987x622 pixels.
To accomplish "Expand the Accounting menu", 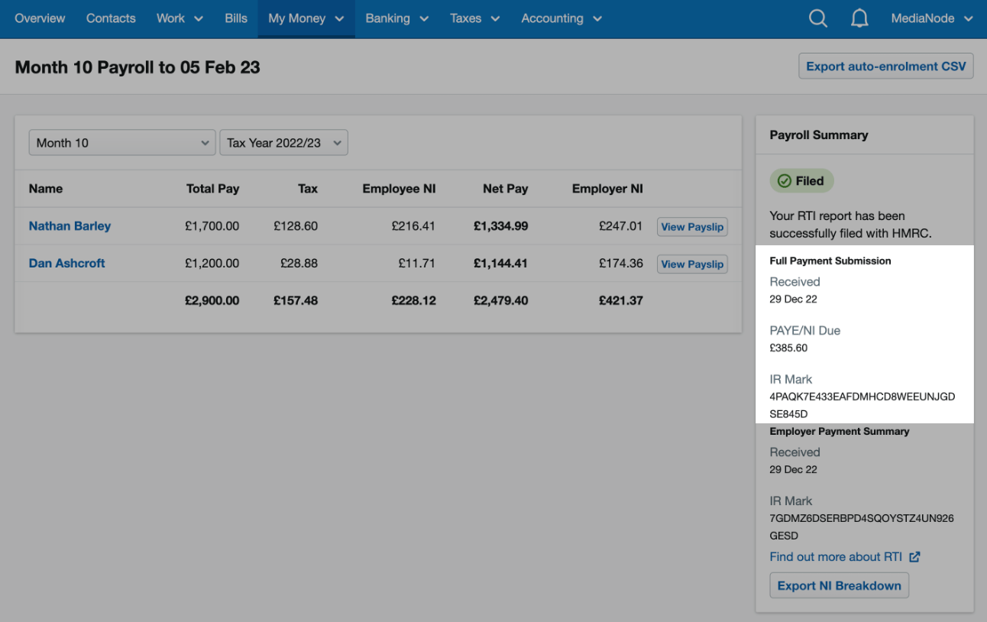I will point(561,18).
